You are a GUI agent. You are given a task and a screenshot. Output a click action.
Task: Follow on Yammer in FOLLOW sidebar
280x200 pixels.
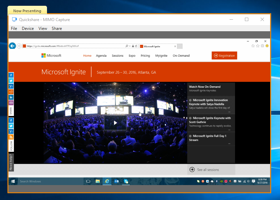point(11,131)
